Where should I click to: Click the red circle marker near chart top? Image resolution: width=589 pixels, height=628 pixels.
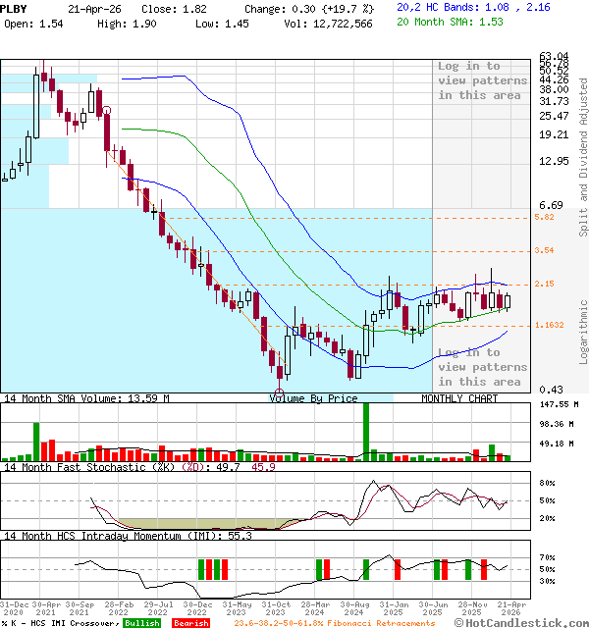tap(106, 111)
